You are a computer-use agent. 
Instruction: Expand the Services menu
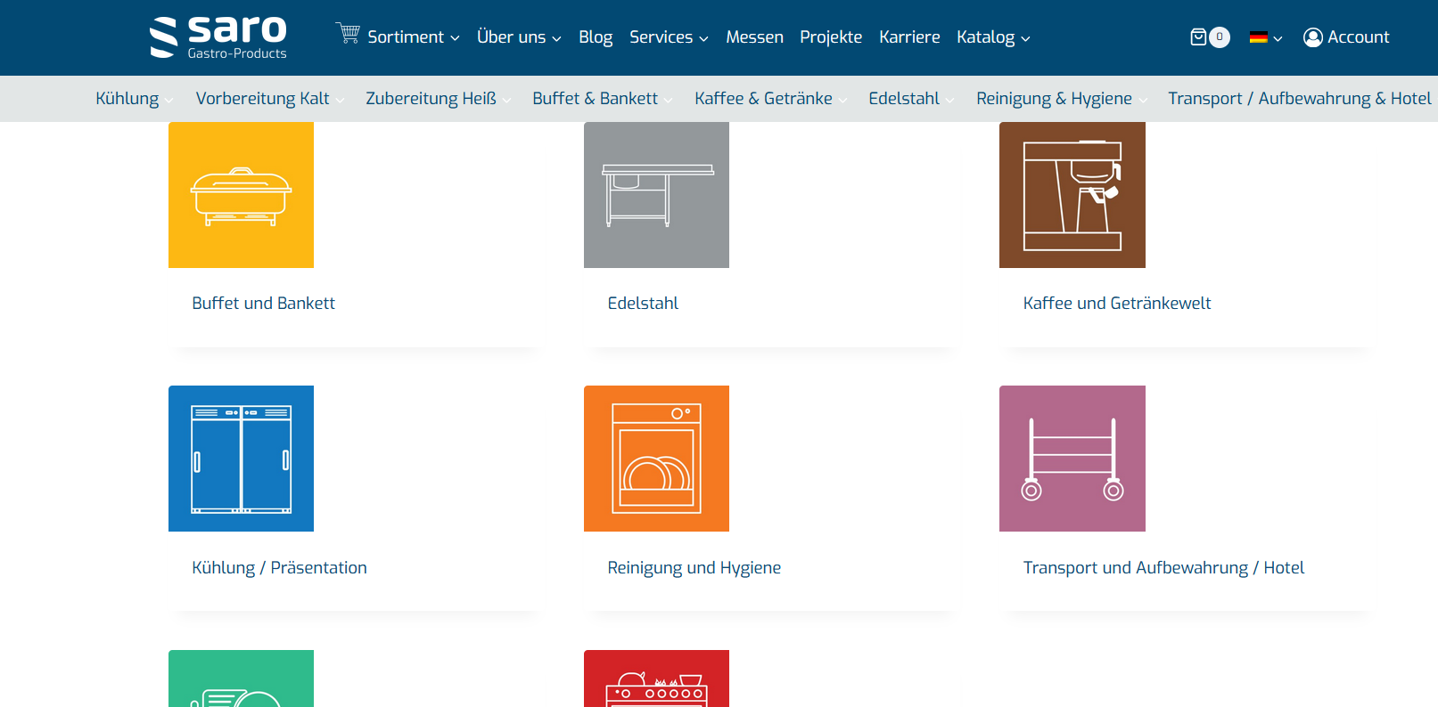tap(669, 37)
